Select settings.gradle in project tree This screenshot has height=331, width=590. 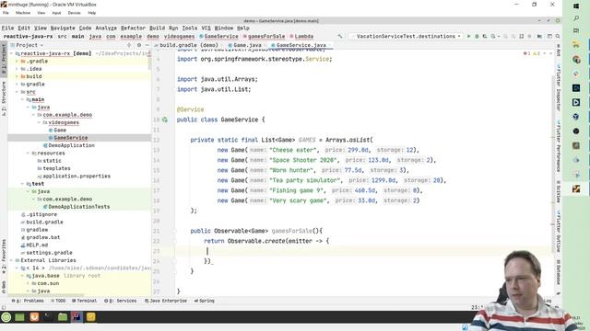tap(49, 253)
